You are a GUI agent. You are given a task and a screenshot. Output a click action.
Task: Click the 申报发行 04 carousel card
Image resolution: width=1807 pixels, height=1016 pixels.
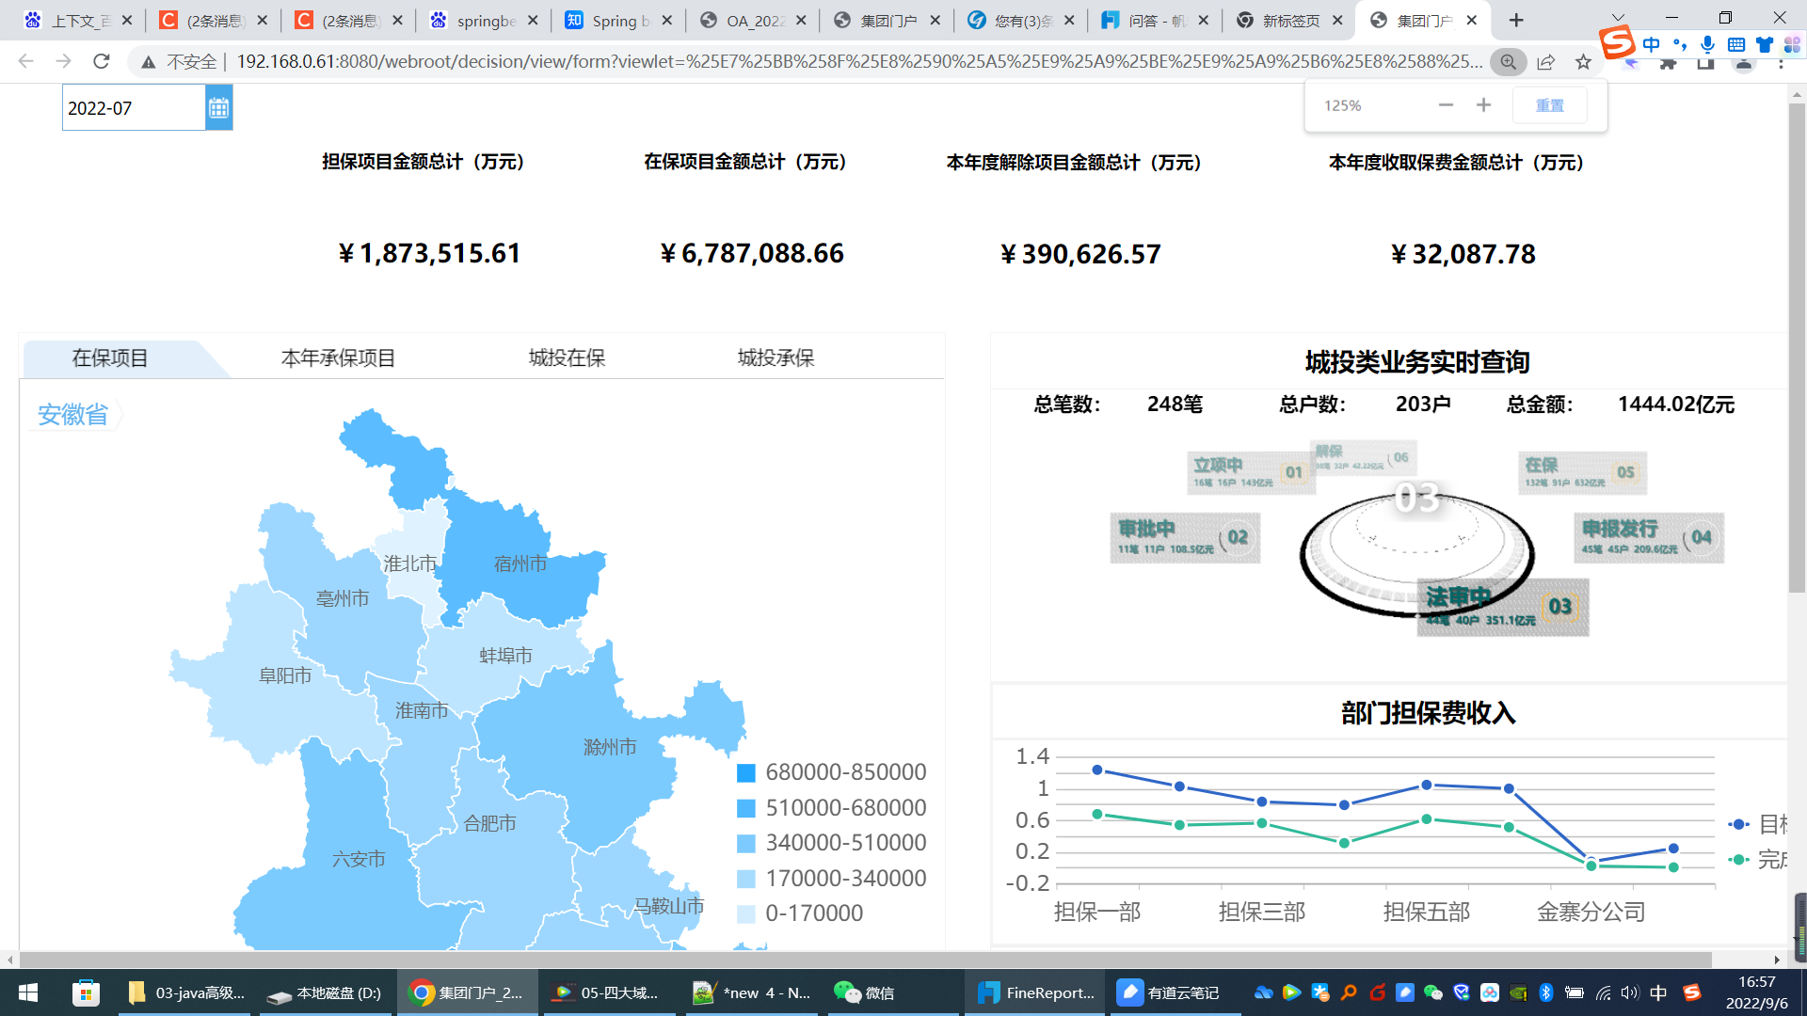click(x=1649, y=537)
